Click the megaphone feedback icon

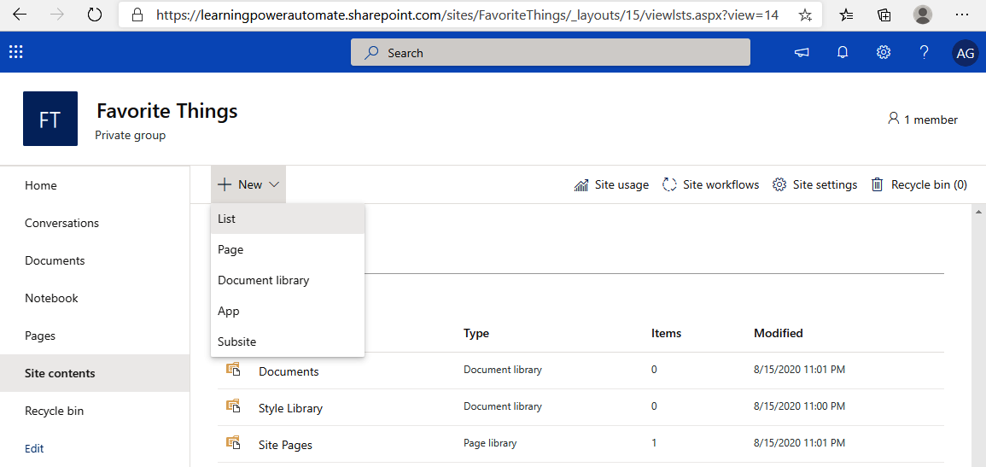[x=802, y=53]
